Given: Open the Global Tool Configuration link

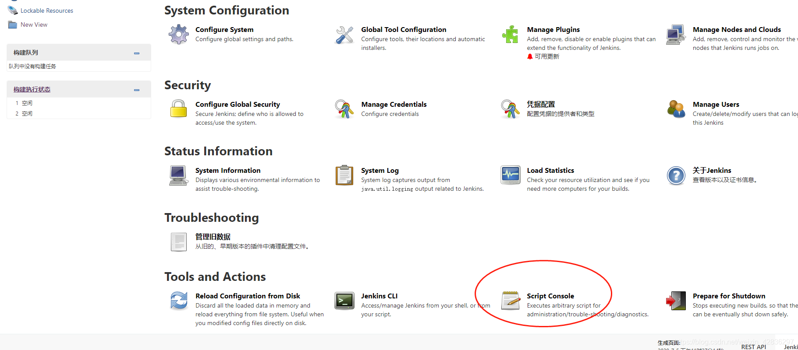Looking at the screenshot, I should [404, 29].
